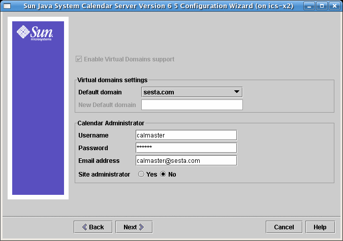The height and width of the screenshot is (241, 343).
Task: Click the Calendar Administrator heading
Action: [x=111, y=123]
